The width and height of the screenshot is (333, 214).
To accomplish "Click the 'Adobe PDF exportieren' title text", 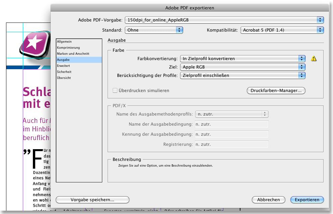I will (x=190, y=8).
